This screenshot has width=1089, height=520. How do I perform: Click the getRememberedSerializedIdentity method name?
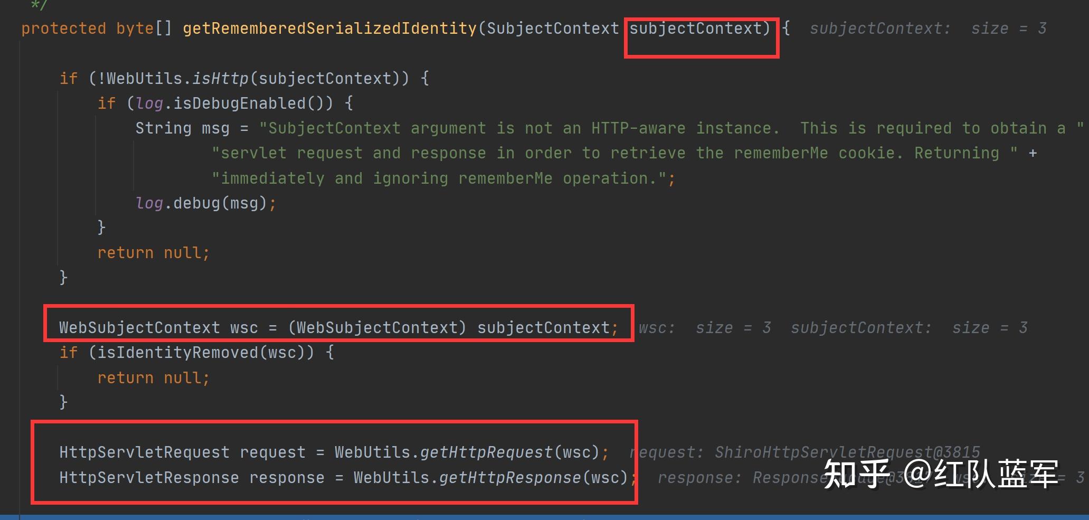tap(330, 29)
